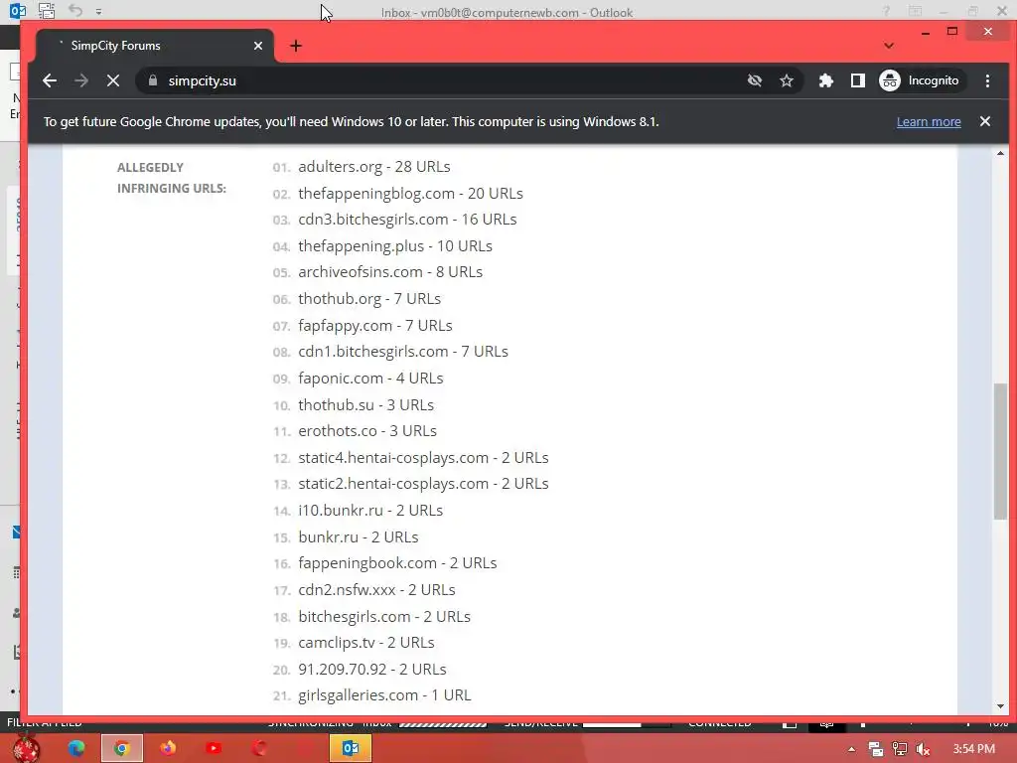View site information via the lock icon
Screen dimensions: 1017x763
point(152,80)
